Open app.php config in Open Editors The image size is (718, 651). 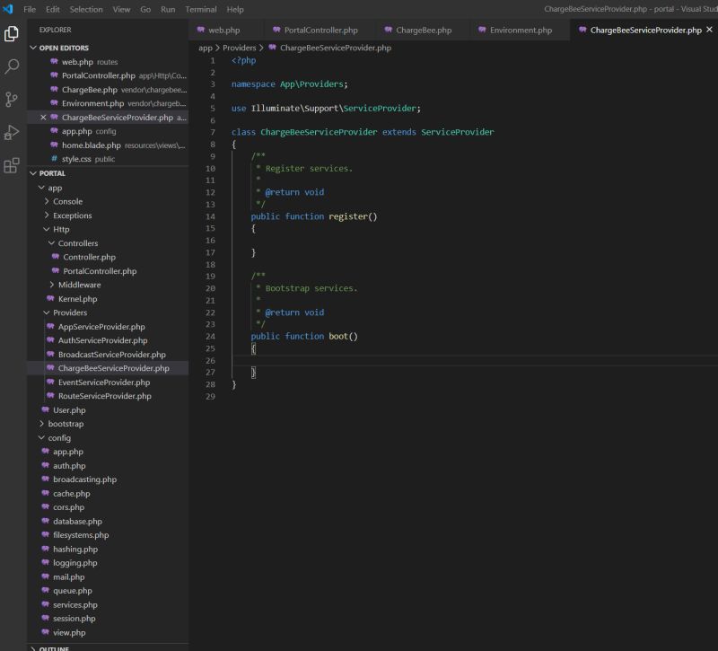(x=108, y=131)
